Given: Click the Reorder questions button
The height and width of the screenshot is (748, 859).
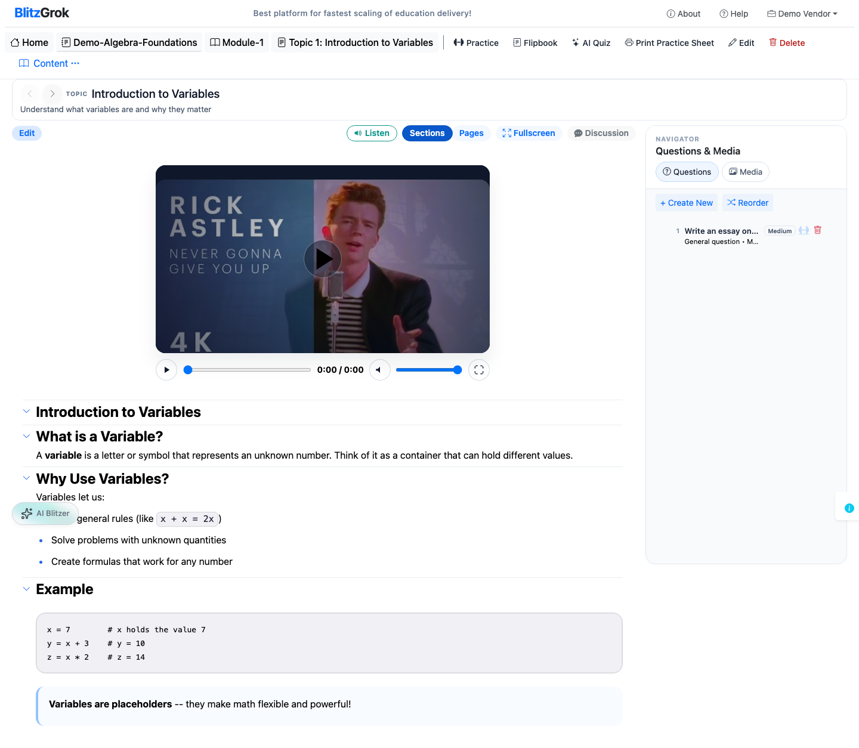Looking at the screenshot, I should 748,203.
